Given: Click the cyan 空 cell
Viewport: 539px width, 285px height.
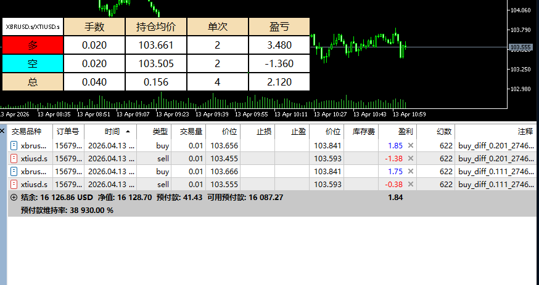Looking at the screenshot, I should click(x=33, y=64).
